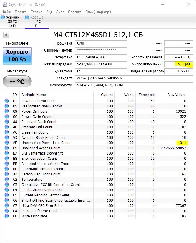196x243 pixels.
Task: Close the CrystalDiskInfo window
Action: [189, 4]
